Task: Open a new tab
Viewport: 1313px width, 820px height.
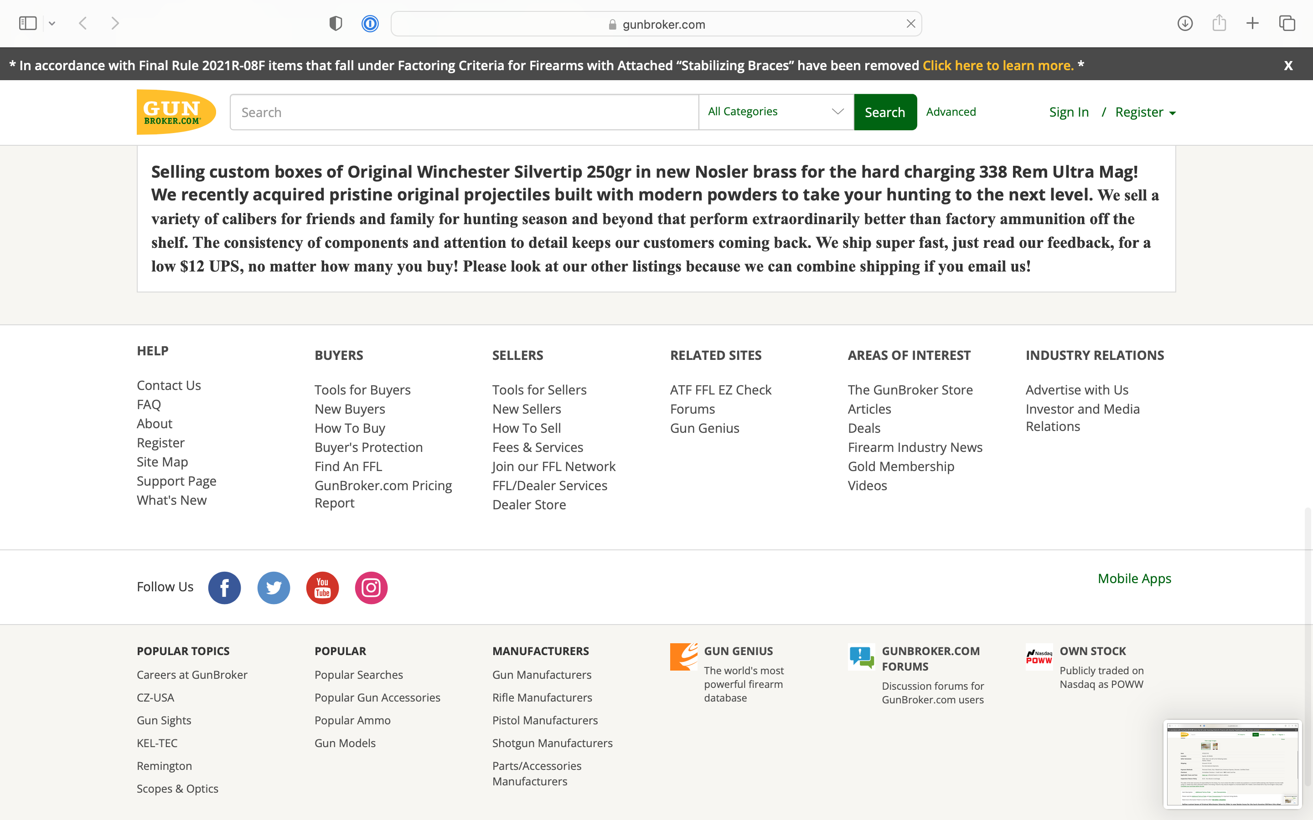Action: [x=1253, y=23]
